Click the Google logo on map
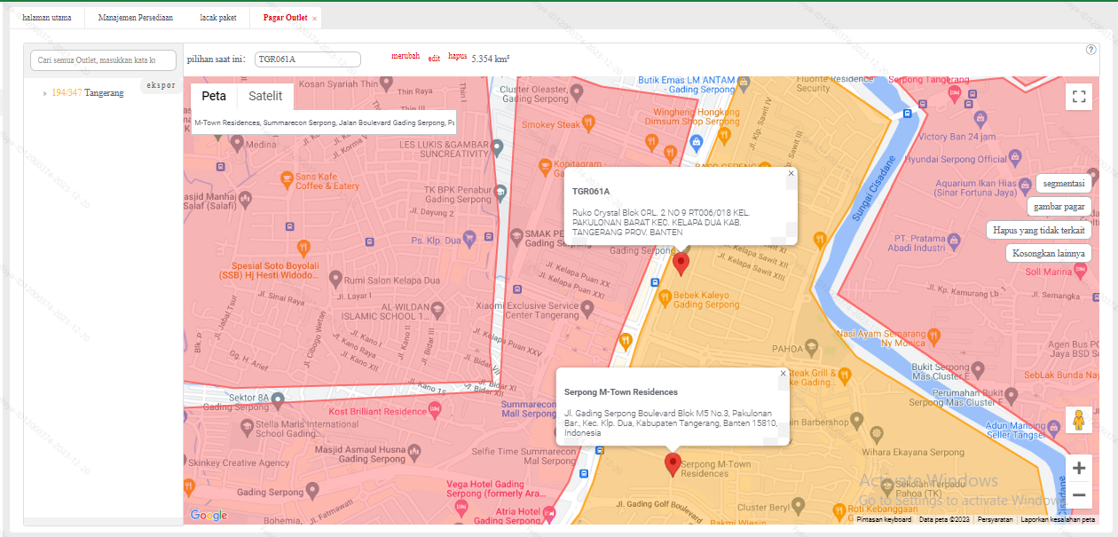Screen dimensions: 1118x537 tap(209, 516)
